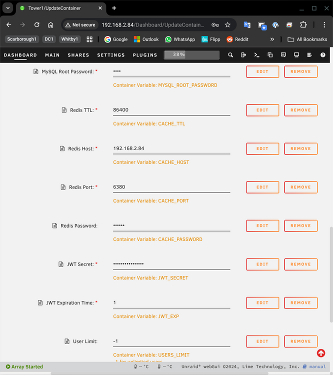The image size is (333, 375).
Task: Click the browser address bar URL
Action: pyautogui.click(x=153, y=25)
